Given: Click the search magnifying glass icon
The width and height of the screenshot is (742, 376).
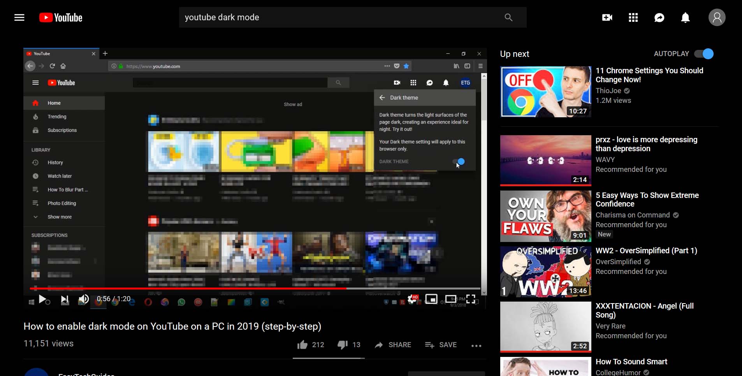Looking at the screenshot, I should 508,17.
